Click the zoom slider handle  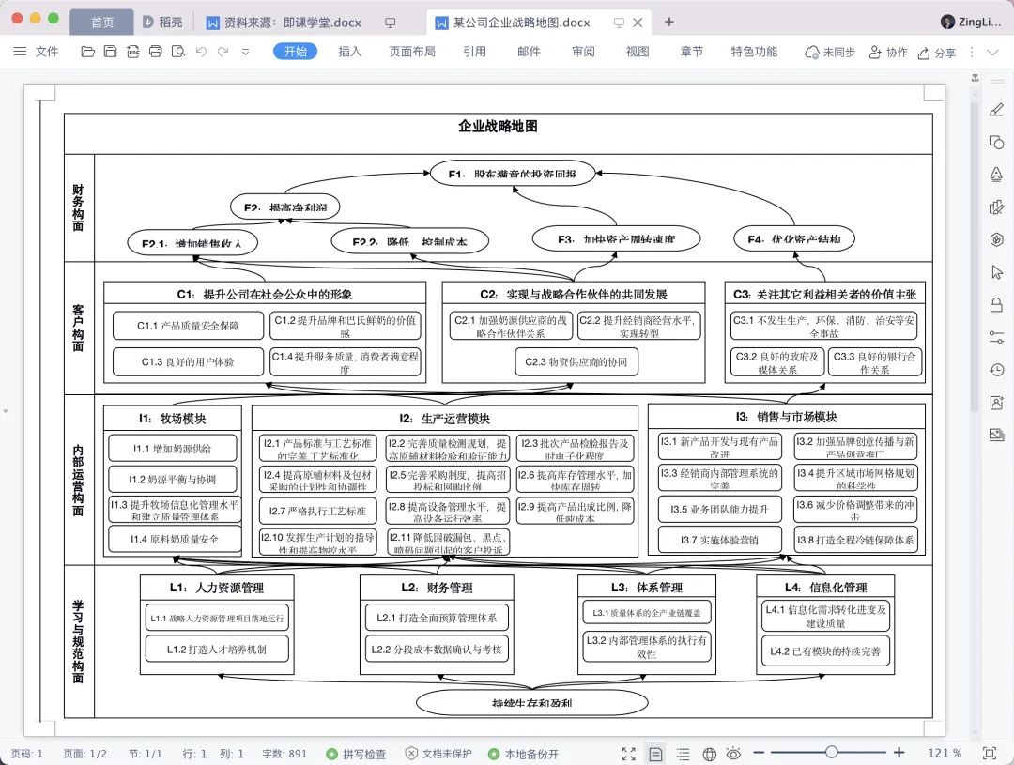[831, 753]
